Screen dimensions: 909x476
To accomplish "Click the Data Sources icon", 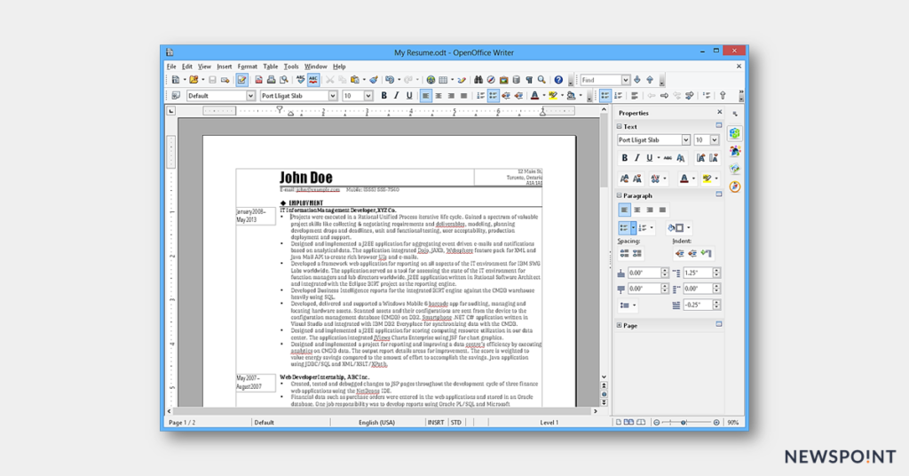I will tap(516, 80).
